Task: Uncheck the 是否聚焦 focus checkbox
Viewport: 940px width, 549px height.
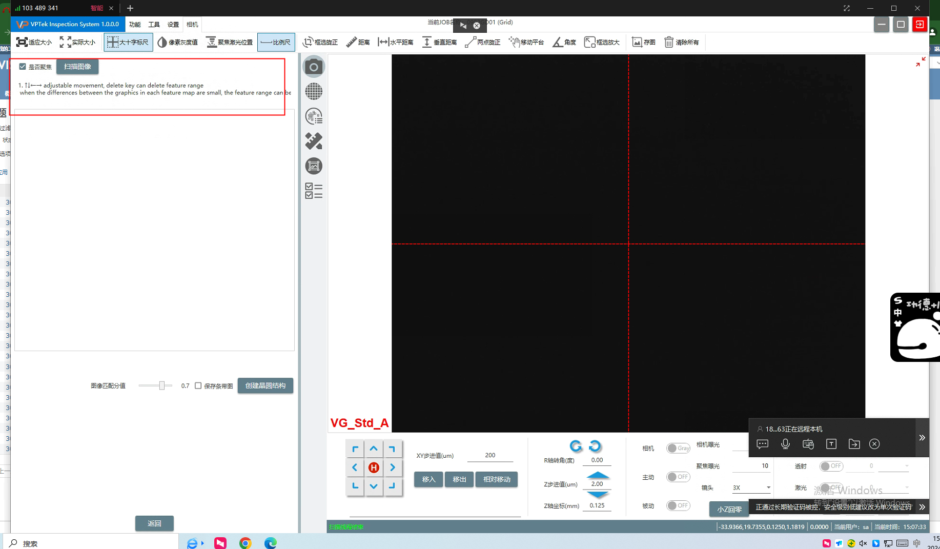Action: coord(23,67)
